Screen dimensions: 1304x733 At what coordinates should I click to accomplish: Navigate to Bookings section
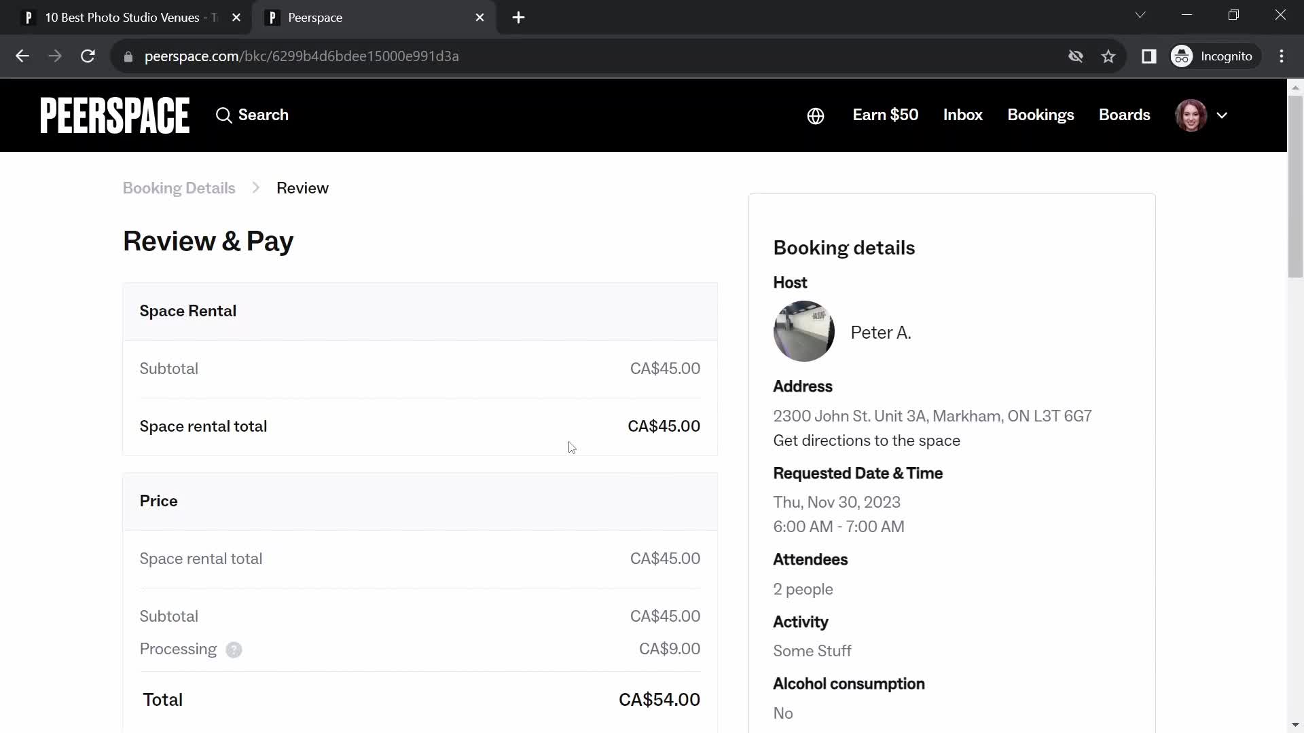pos(1040,115)
